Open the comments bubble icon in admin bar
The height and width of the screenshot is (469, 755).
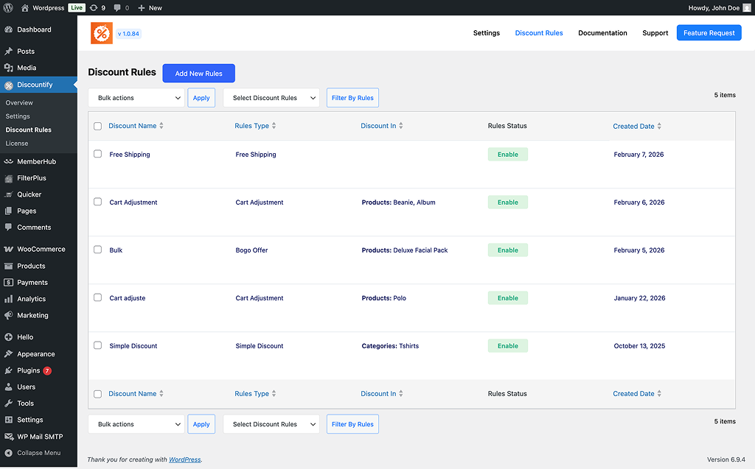click(x=118, y=8)
